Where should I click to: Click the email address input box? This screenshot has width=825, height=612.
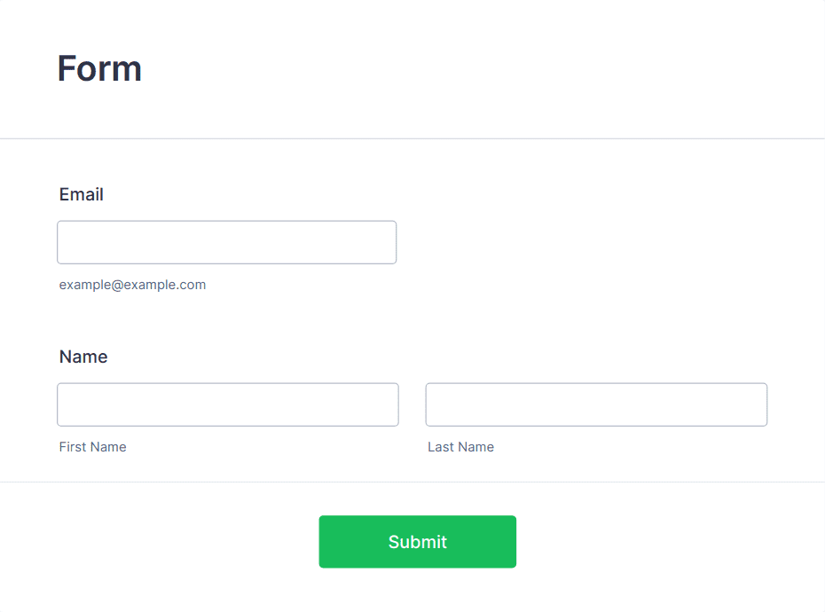(227, 242)
